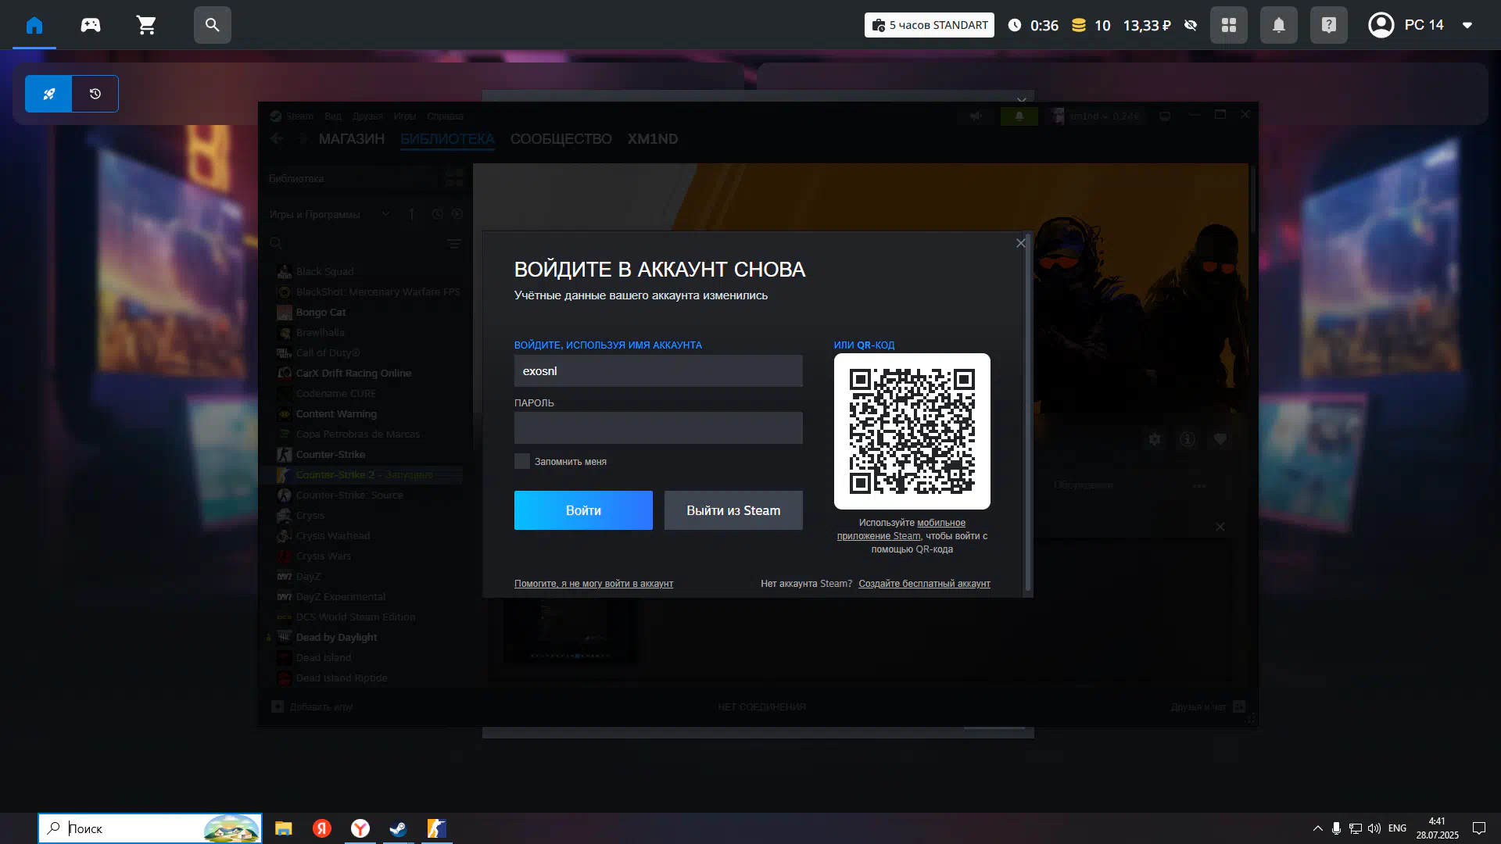
Task: Open the help question icon
Action: pyautogui.click(x=1329, y=25)
